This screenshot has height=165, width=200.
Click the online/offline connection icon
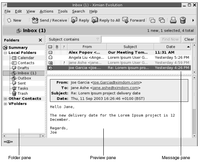tap(8, 142)
